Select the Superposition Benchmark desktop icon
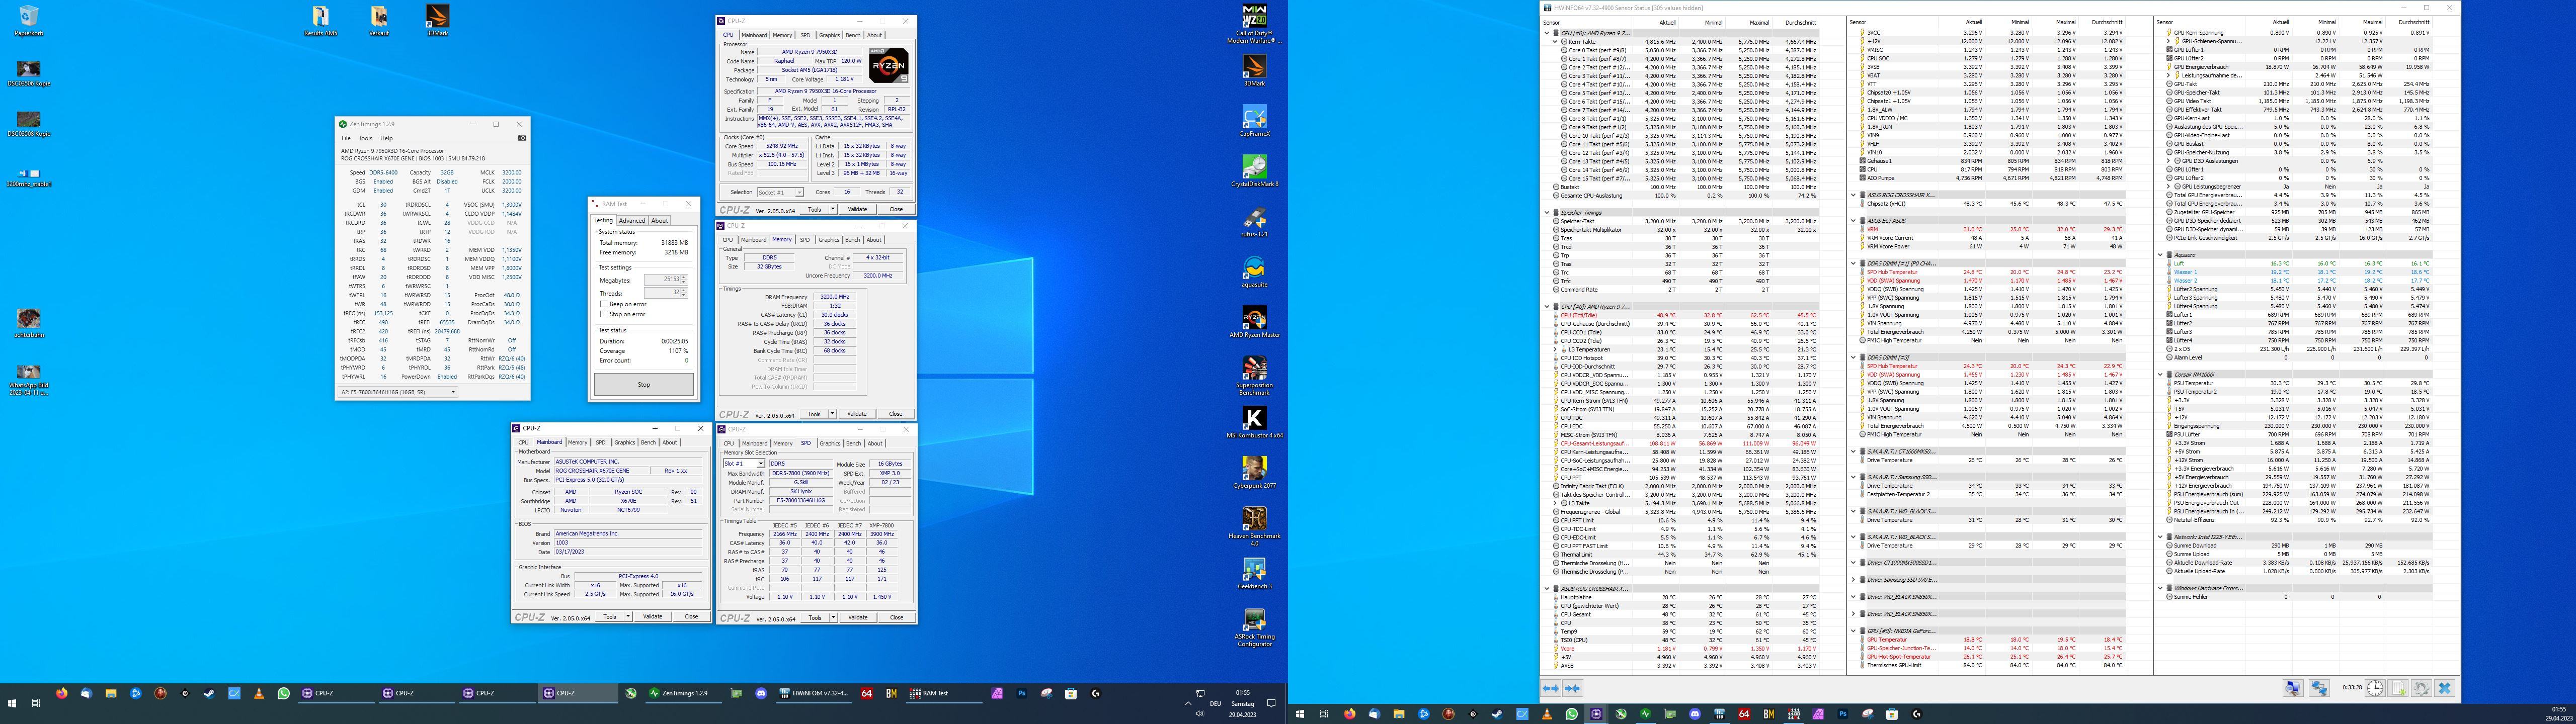This screenshot has width=2576, height=724. tap(1254, 375)
